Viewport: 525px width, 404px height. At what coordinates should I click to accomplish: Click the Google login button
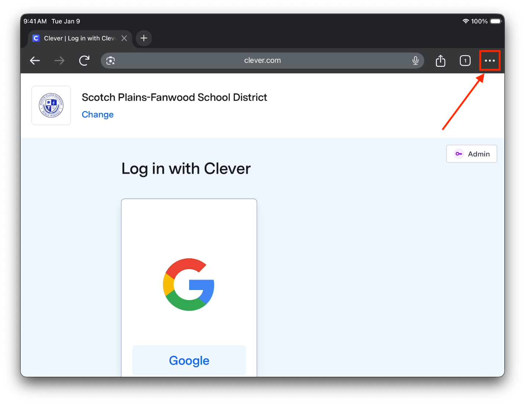coord(189,360)
